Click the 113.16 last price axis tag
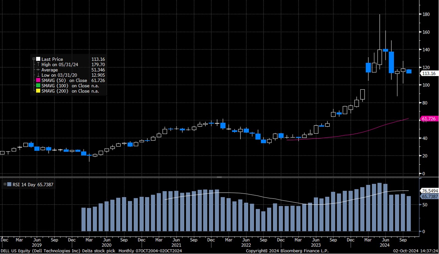The height and width of the screenshot is (254, 439). pyautogui.click(x=429, y=73)
